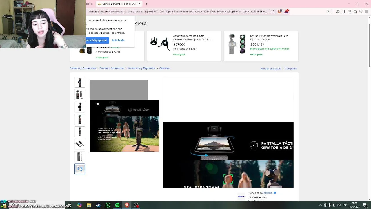Click the Compartir link
371x209 pixels.
coord(290,69)
